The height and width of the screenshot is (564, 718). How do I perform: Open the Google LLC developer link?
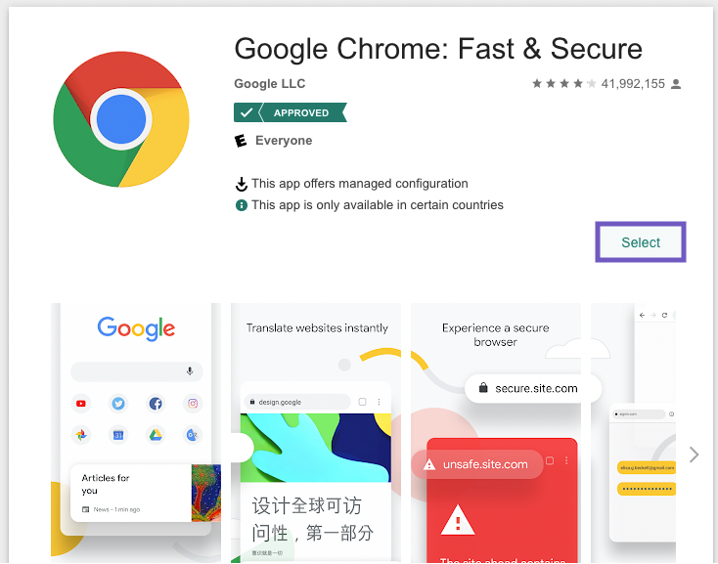coord(269,84)
